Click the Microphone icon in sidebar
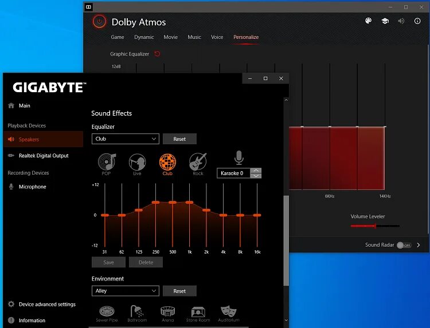Screen dimensions: 430x328 pos(11,187)
